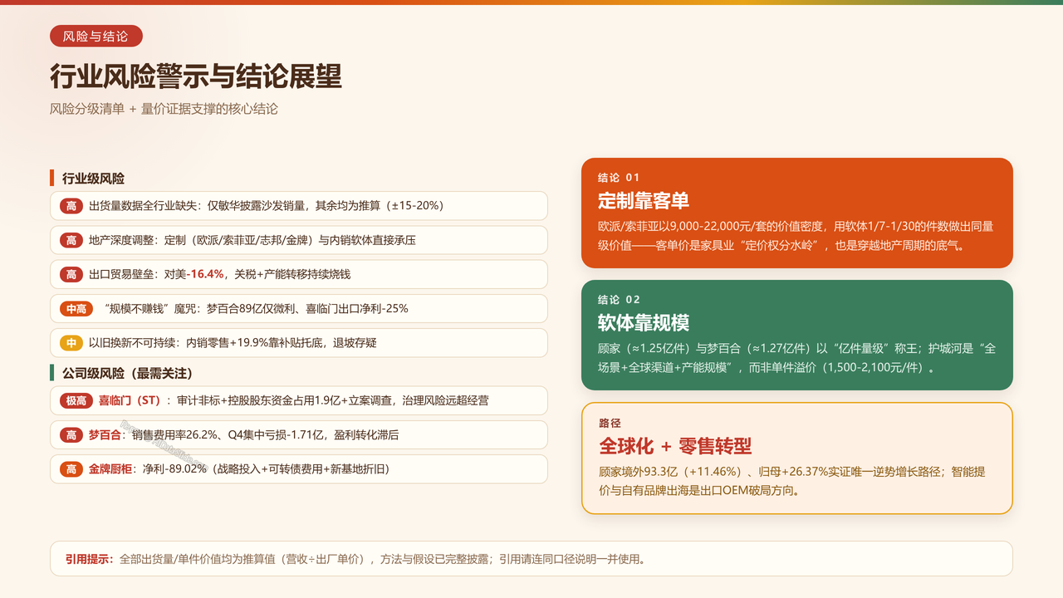Select the text 梦百合89亿仅微利、喜临门出口净利-25%
Viewport: 1063px width, 598px height.
(x=307, y=308)
